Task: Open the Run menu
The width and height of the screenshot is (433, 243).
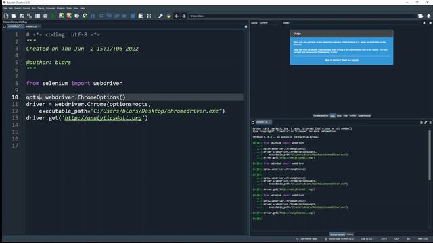Action: [x=33, y=9]
